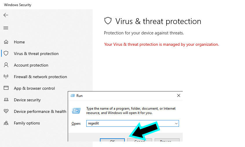The image size is (245, 147).
Task: Click the back arrow in Windows Security
Action: 6,15
